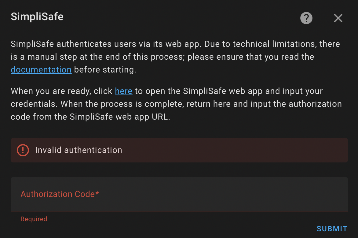Screen dimensions: 358x238
Task: Click the X icon to dismiss the dialog
Action: pyautogui.click(x=338, y=18)
